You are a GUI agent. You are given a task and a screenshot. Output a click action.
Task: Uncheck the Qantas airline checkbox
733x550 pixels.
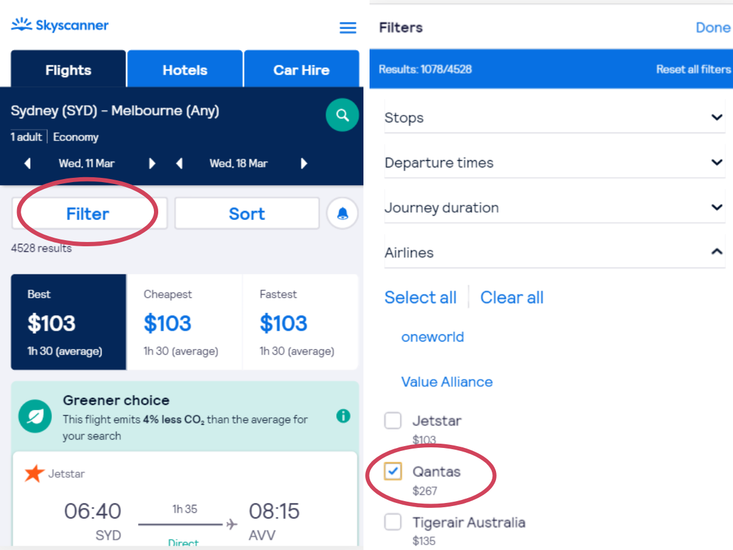coord(393,471)
